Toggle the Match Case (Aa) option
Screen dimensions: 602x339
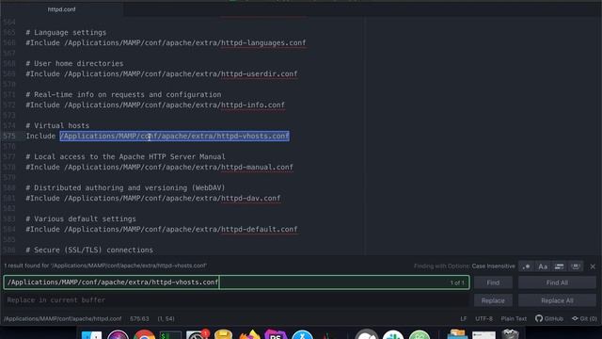(543, 266)
